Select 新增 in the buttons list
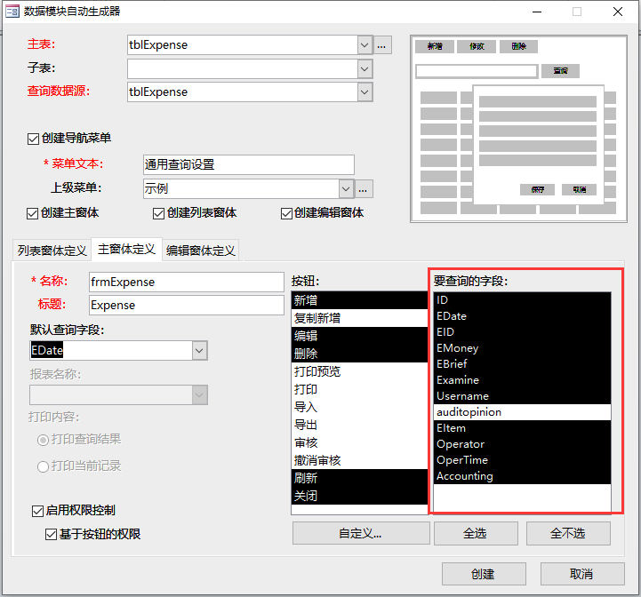The width and height of the screenshot is (641, 597). coord(359,300)
